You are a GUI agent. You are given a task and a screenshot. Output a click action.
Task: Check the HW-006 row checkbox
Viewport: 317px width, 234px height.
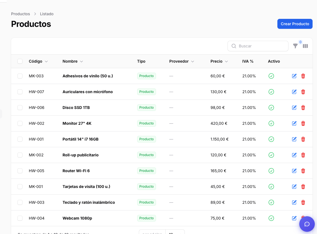(20, 108)
